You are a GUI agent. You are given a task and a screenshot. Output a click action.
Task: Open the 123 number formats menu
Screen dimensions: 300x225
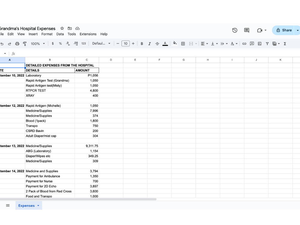coord(84,43)
